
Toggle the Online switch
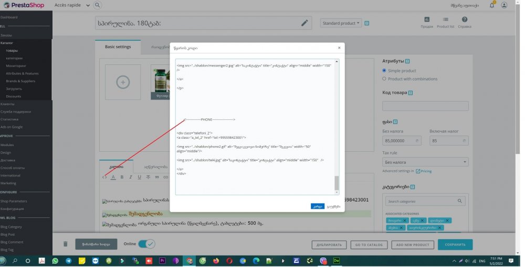pos(146,244)
